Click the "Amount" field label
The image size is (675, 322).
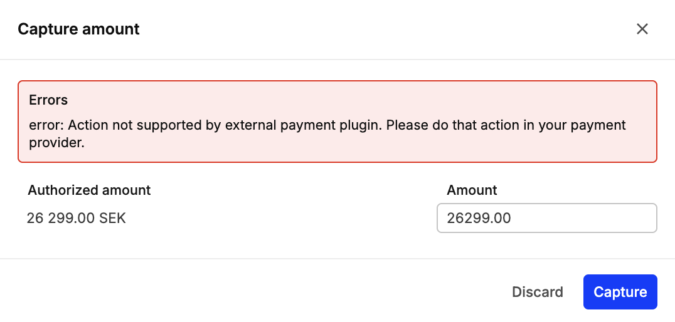[472, 190]
